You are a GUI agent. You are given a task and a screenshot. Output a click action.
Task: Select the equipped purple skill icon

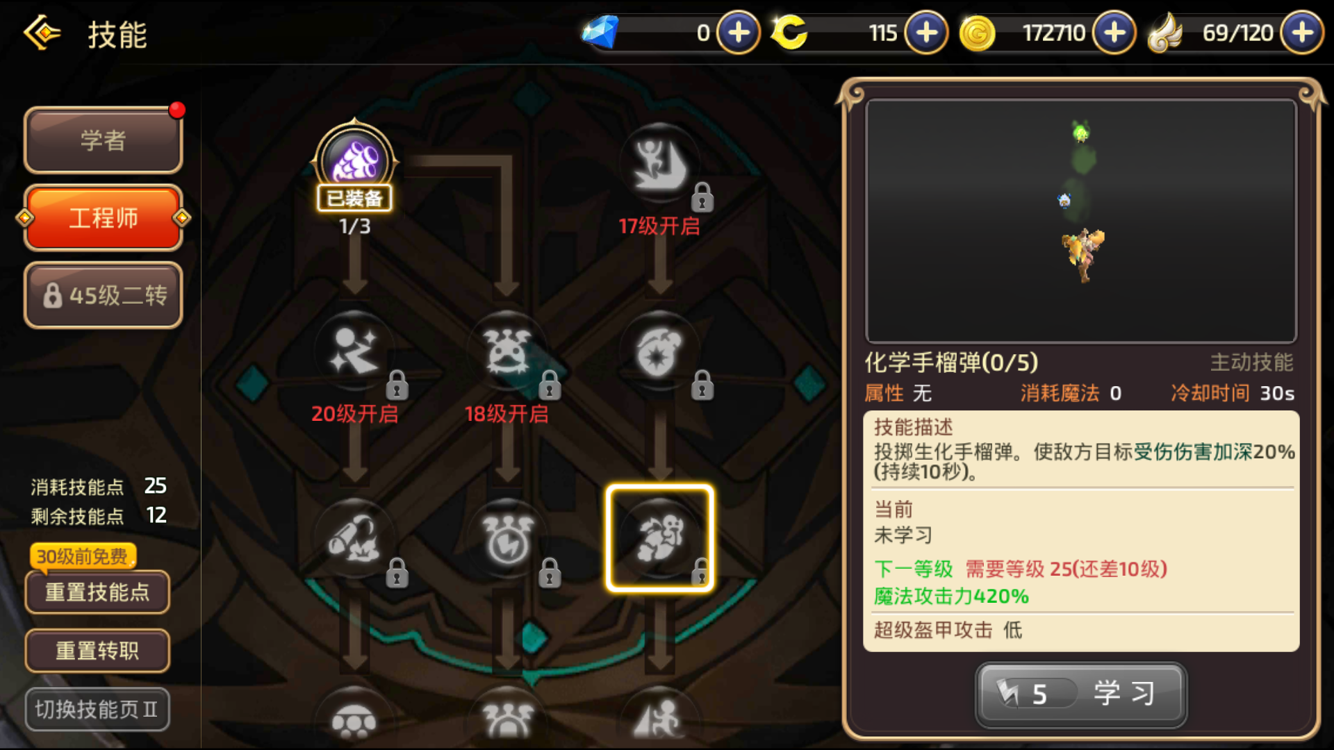pos(355,161)
